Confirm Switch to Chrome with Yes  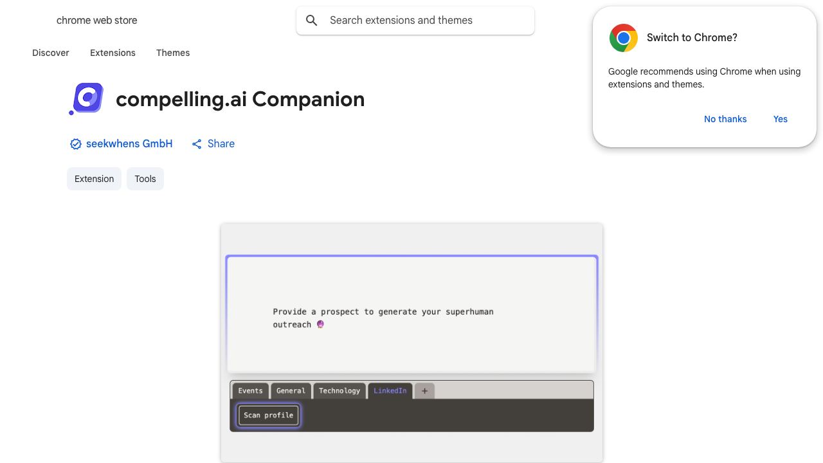[x=781, y=119]
